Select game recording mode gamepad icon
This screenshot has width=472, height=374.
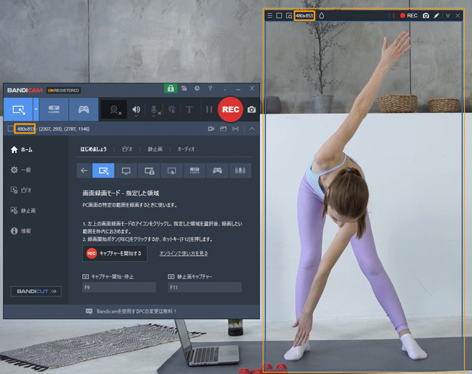coord(83,109)
